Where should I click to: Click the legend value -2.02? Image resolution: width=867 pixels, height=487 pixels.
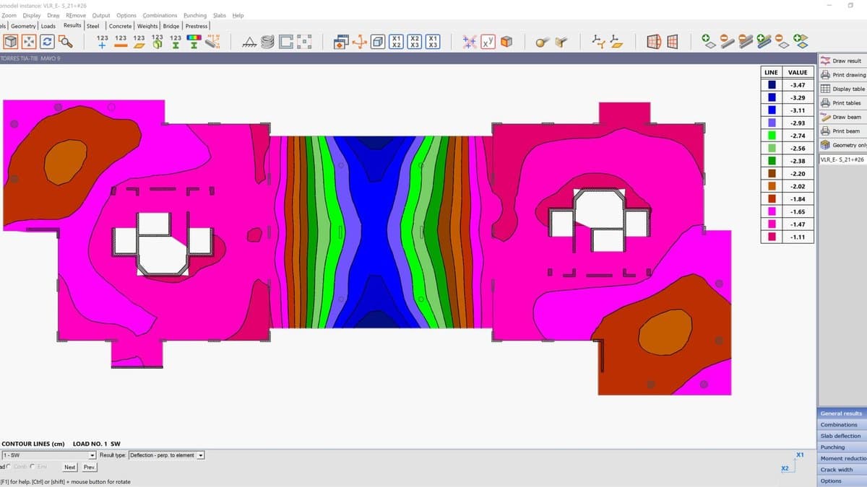tap(798, 186)
